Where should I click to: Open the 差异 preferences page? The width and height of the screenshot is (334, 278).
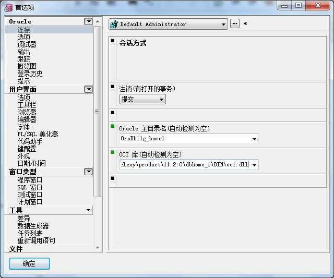(x=23, y=219)
